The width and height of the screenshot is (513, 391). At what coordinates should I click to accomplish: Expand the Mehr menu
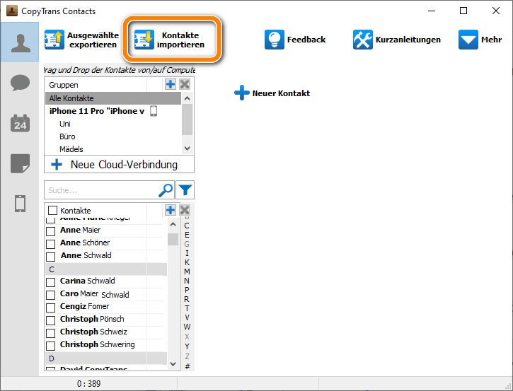point(480,40)
